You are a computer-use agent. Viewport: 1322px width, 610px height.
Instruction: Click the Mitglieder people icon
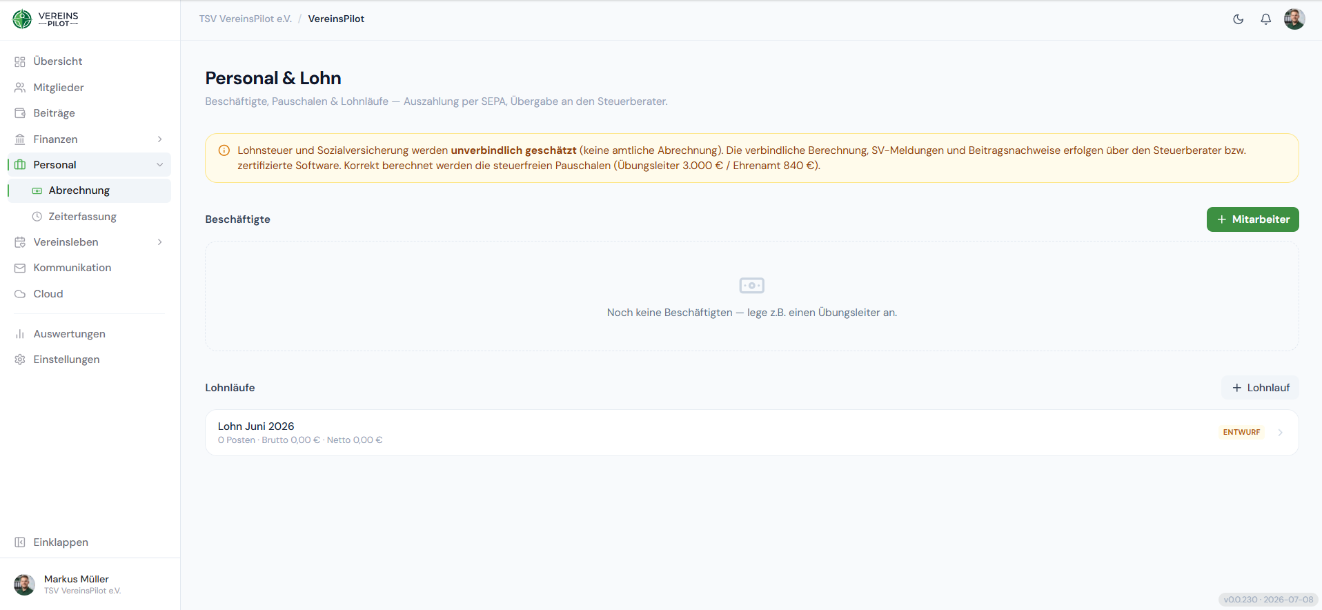coord(20,88)
